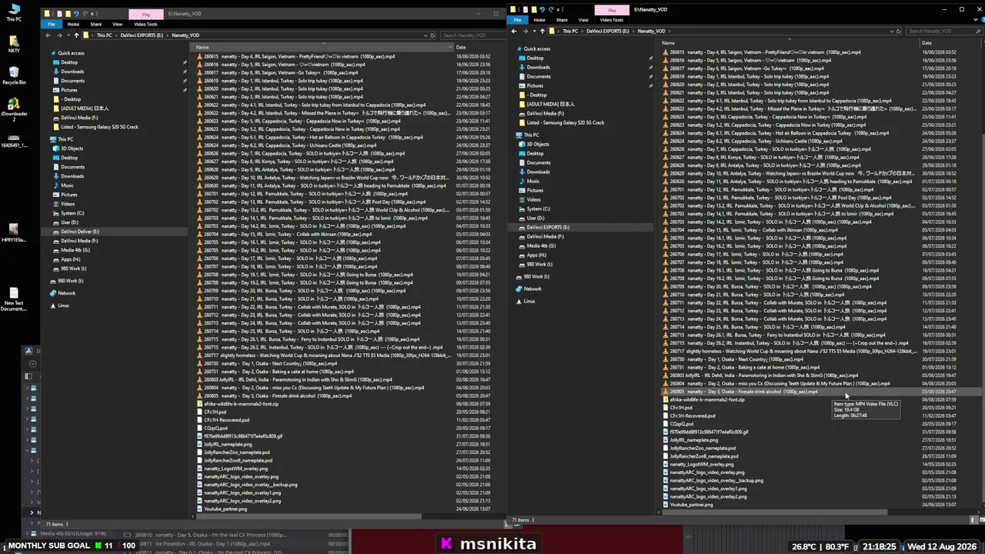Sort by Date column in left window

pyautogui.click(x=461, y=47)
